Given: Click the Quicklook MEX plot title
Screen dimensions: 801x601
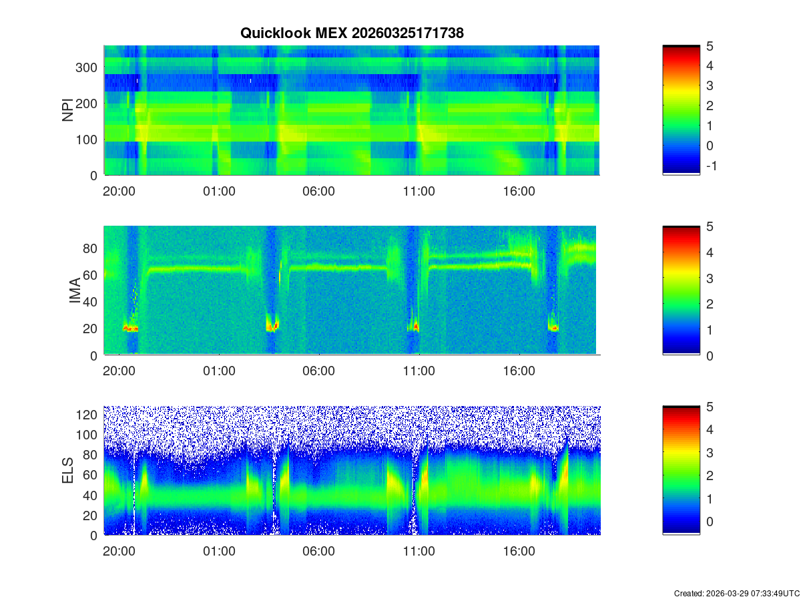Looking at the screenshot, I should pyautogui.click(x=352, y=33).
